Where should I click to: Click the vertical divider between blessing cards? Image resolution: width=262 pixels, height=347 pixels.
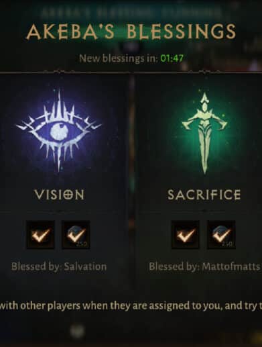click(132, 179)
